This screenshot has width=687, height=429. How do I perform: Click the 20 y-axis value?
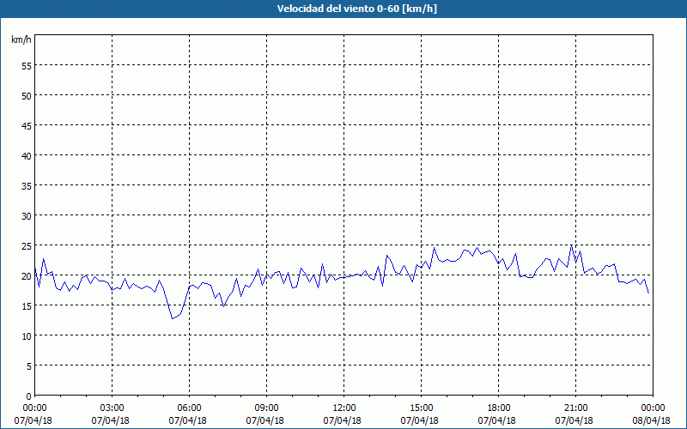point(27,276)
